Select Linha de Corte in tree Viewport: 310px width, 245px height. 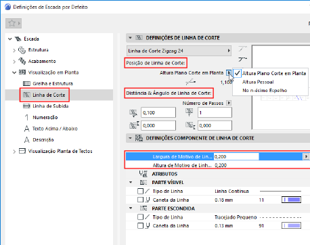(49, 95)
